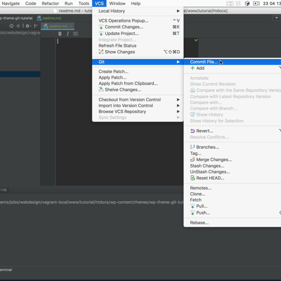Open the Run menu
Screen dimensions: 281x281
point(69,3)
